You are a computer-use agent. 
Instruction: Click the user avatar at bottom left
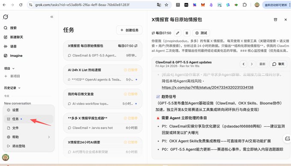[x=6, y=157]
